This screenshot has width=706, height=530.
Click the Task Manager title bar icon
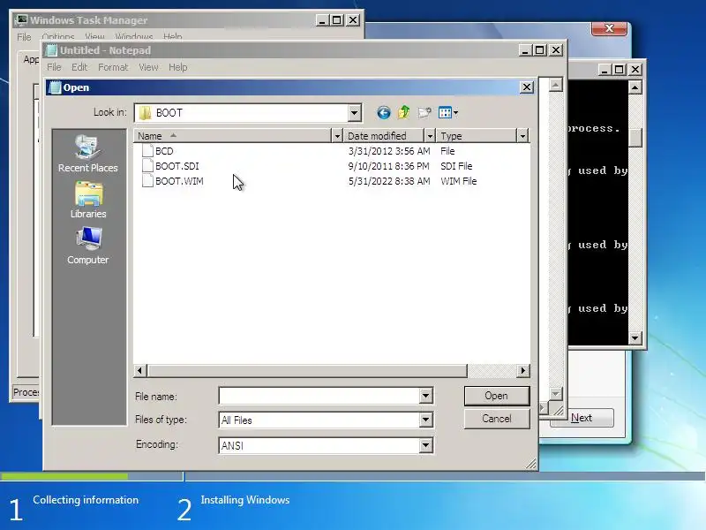pos(20,19)
